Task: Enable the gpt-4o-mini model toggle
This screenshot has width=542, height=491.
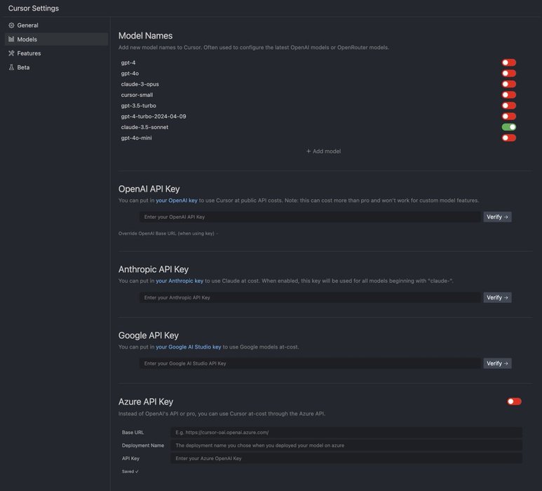Action: [509, 137]
